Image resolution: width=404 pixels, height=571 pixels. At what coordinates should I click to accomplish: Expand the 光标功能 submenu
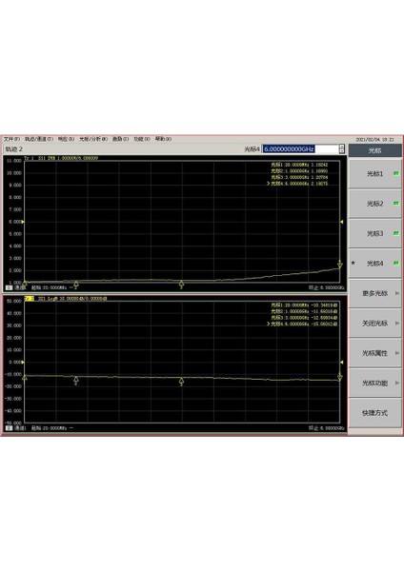tap(374, 383)
